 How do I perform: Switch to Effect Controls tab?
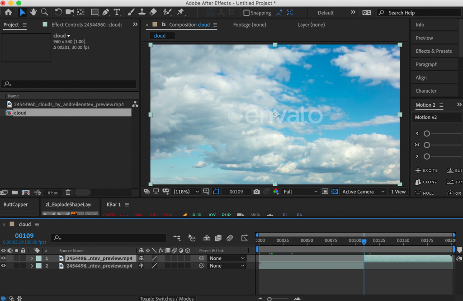pyautogui.click(x=86, y=25)
